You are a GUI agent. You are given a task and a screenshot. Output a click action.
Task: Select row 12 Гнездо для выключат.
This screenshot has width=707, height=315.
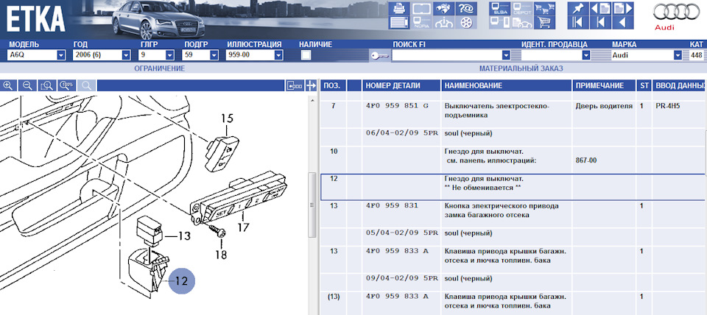513,187
